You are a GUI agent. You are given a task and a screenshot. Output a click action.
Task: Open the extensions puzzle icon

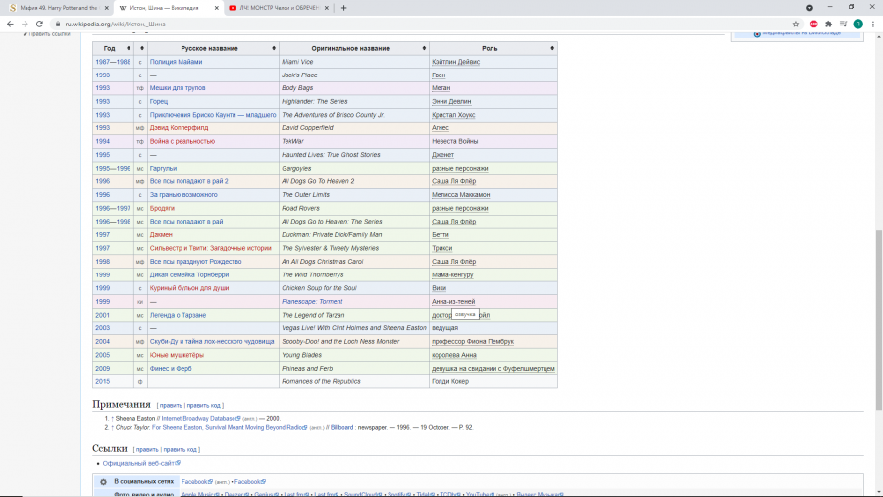pos(828,24)
